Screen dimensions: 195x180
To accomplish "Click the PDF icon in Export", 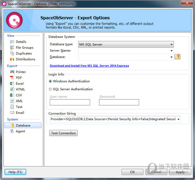I will 12,78.
